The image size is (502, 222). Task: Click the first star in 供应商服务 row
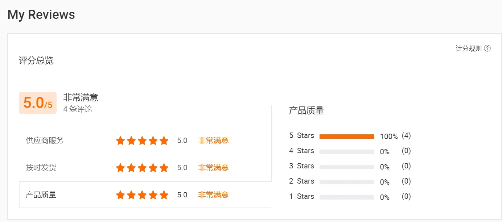click(120, 141)
